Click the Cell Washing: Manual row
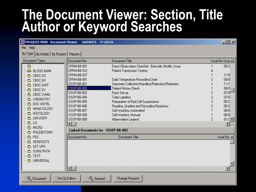 (149, 115)
